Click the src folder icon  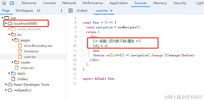13,34
